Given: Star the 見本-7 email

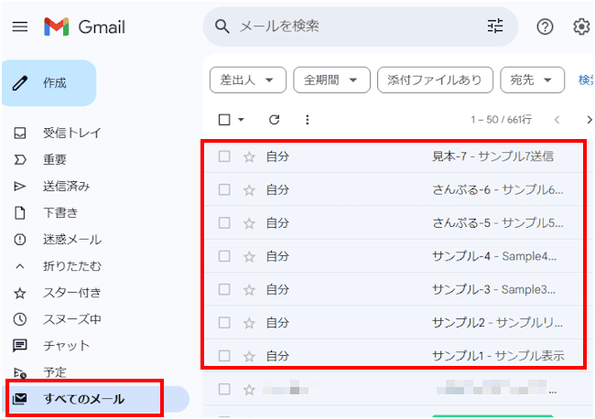Looking at the screenshot, I should 249,156.
